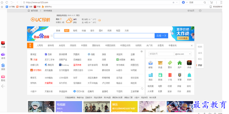Select the 地图 search tab
The height and width of the screenshot is (114, 229).
click(118, 30)
